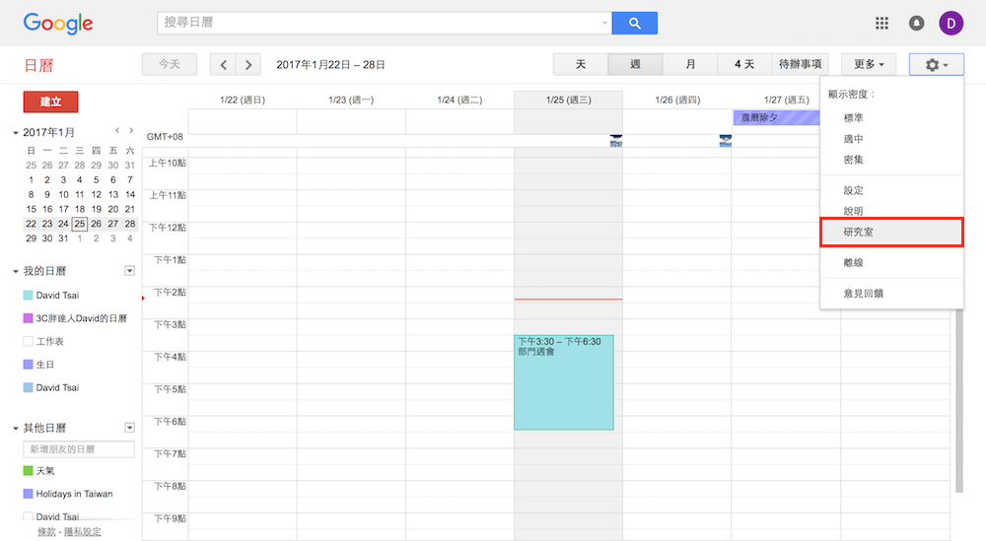Go to next week arrow
This screenshot has width=986, height=541.
point(248,65)
